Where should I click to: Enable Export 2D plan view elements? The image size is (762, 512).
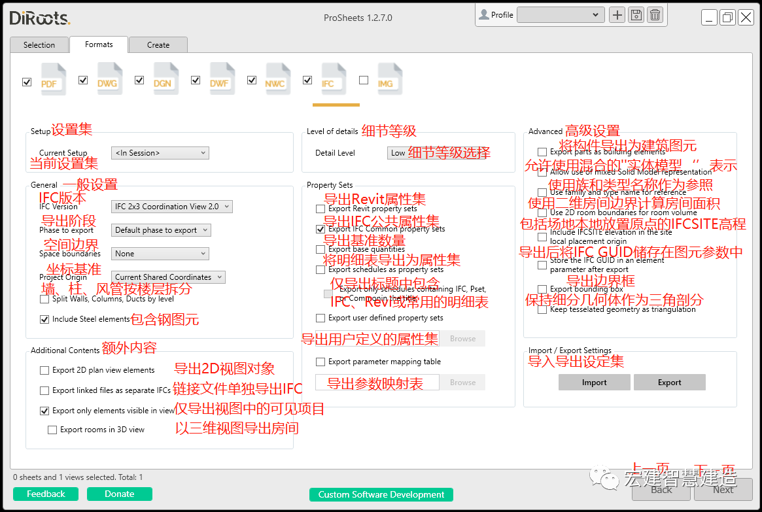click(44, 371)
